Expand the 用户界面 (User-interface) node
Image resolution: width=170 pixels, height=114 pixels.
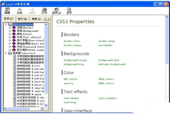[x=10, y=41]
